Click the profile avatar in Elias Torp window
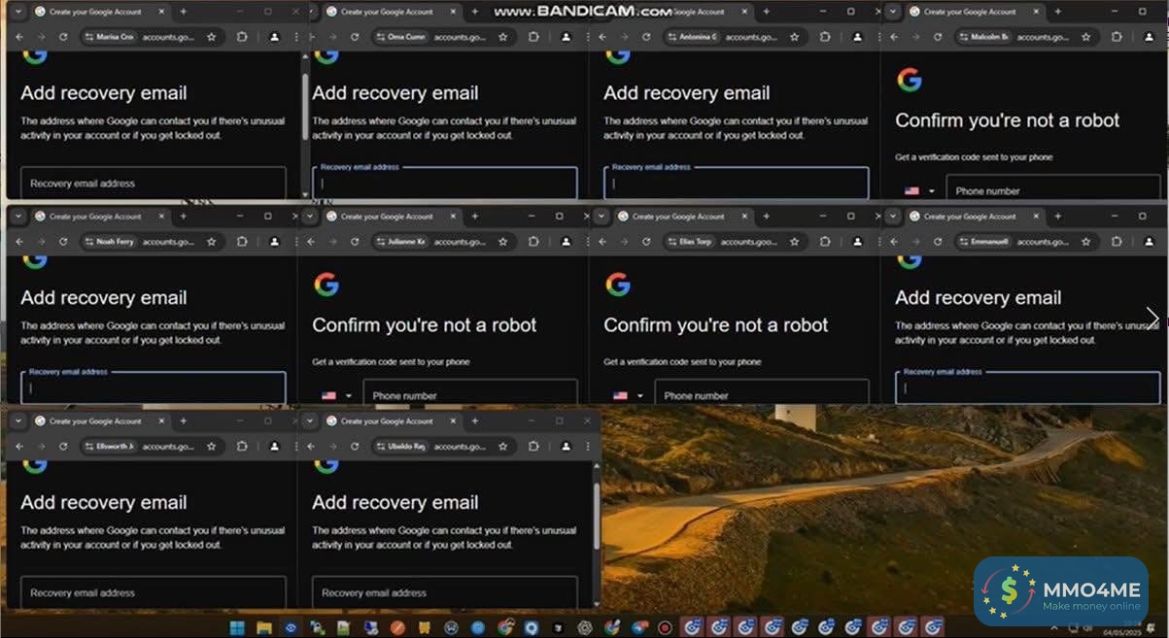This screenshot has height=638, width=1169. [857, 242]
